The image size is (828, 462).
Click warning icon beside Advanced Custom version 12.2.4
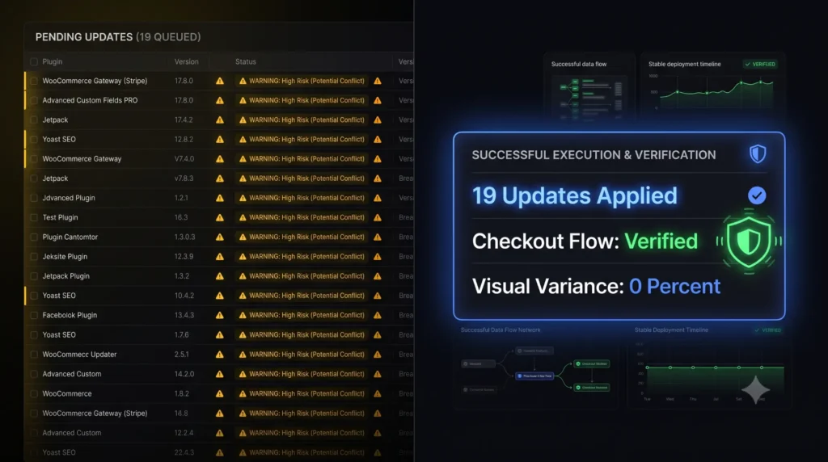(x=220, y=432)
